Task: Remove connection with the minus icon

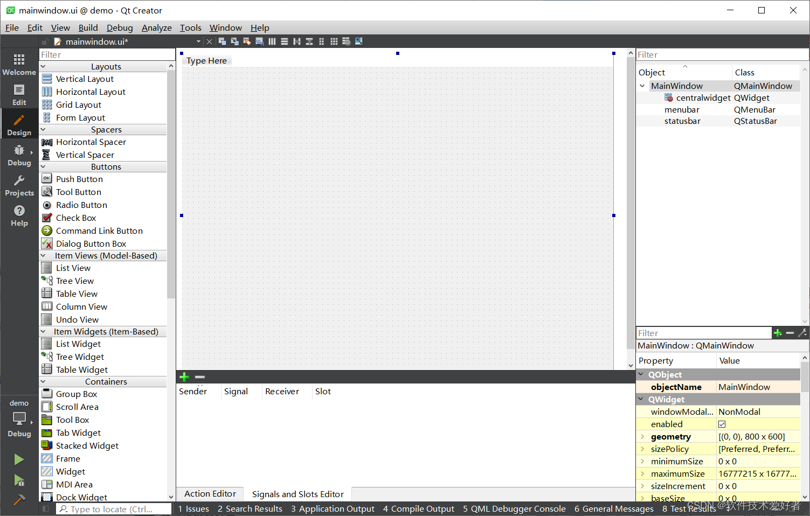Action: click(200, 377)
